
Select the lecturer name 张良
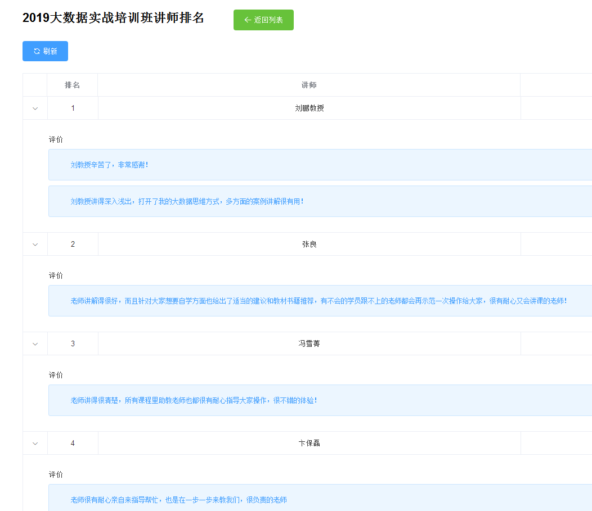coord(310,244)
